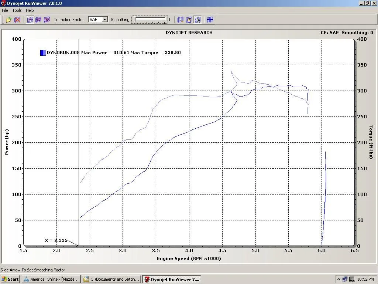Click the network connection tray icon
Viewport: 378px width, 284px height.
coord(345,279)
